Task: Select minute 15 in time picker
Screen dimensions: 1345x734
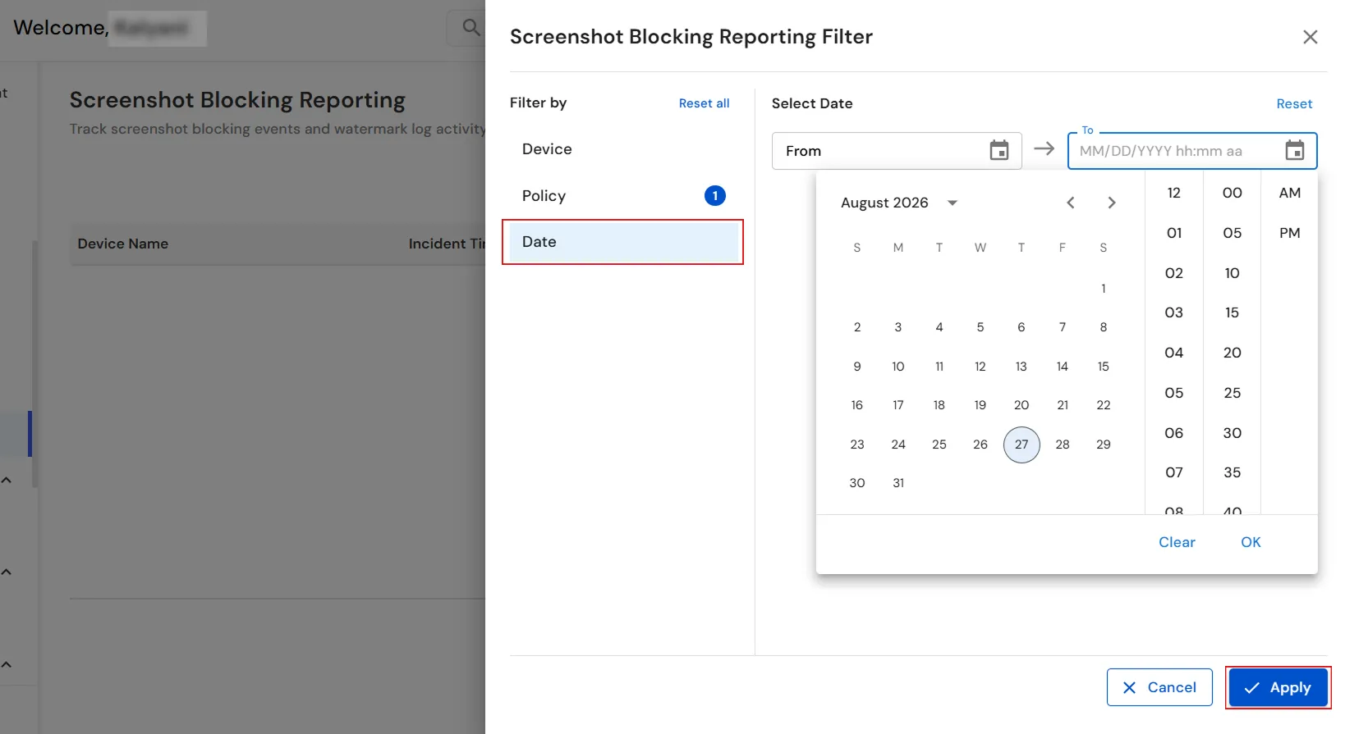Action: pyautogui.click(x=1232, y=312)
